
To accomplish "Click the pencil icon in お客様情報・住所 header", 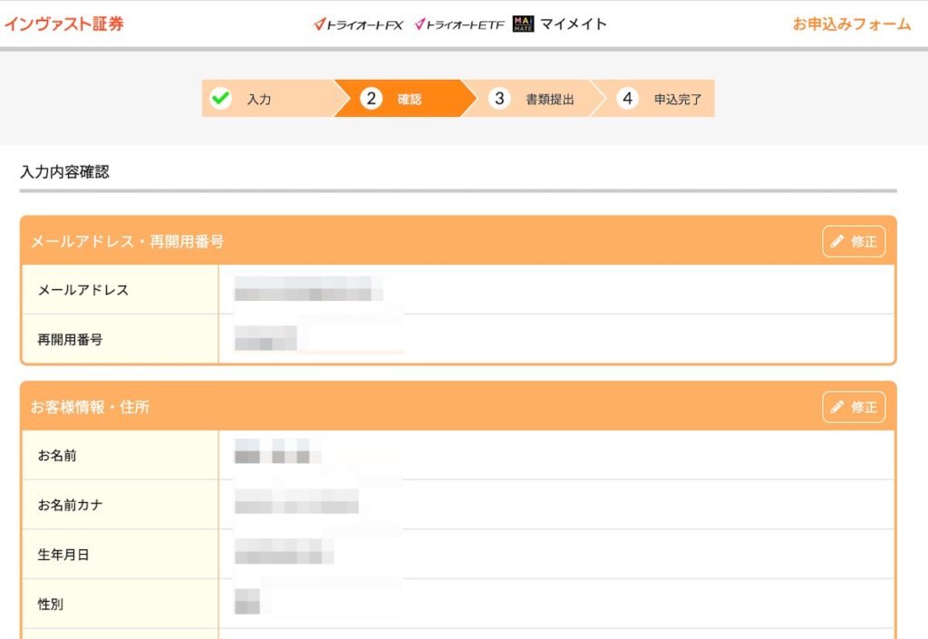I will click(x=837, y=407).
